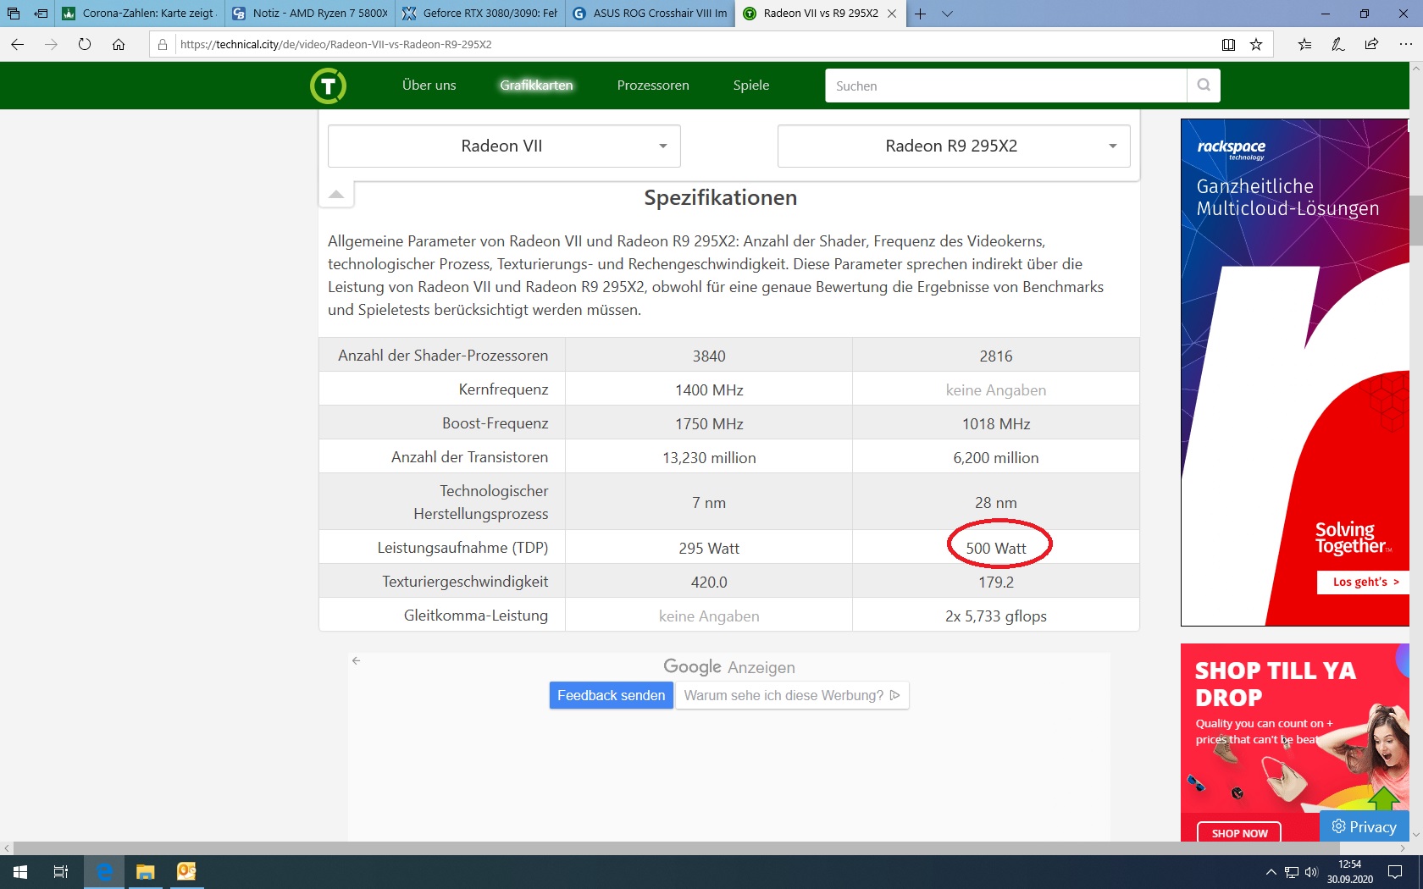1423x889 pixels.
Task: Open the favorites hub list
Action: pos(1304,44)
